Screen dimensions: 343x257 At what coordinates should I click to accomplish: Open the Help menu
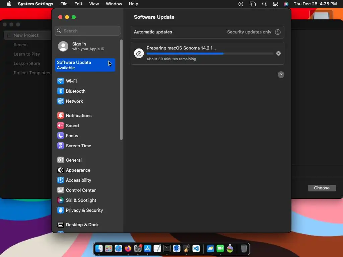click(x=133, y=4)
